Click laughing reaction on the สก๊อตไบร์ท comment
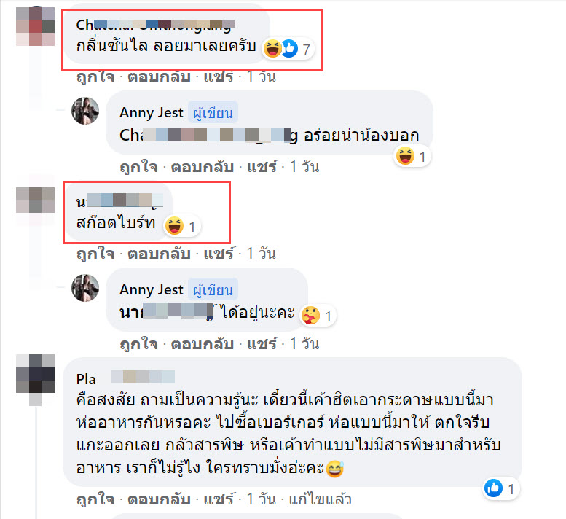Image resolution: width=566 pixels, height=519 pixels. 174,226
